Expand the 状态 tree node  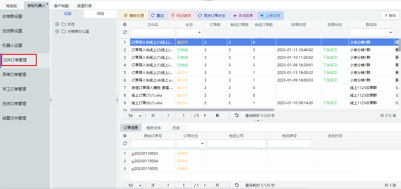pos(57,24)
